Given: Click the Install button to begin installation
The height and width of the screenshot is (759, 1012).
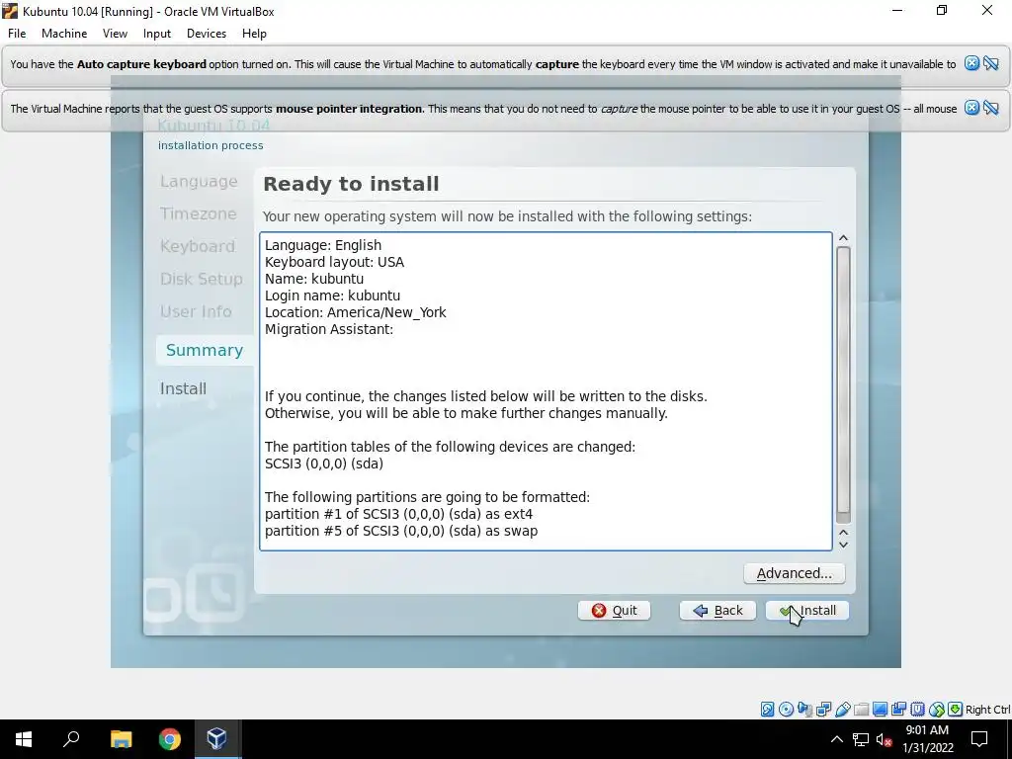Looking at the screenshot, I should point(807,611).
